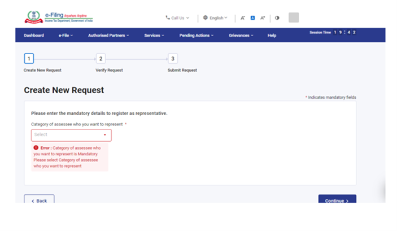Expand the Authorised Partners menu
The width and height of the screenshot is (397, 231).
coord(108,36)
